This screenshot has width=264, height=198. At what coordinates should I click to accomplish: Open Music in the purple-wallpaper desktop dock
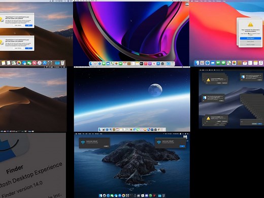click(146, 63)
